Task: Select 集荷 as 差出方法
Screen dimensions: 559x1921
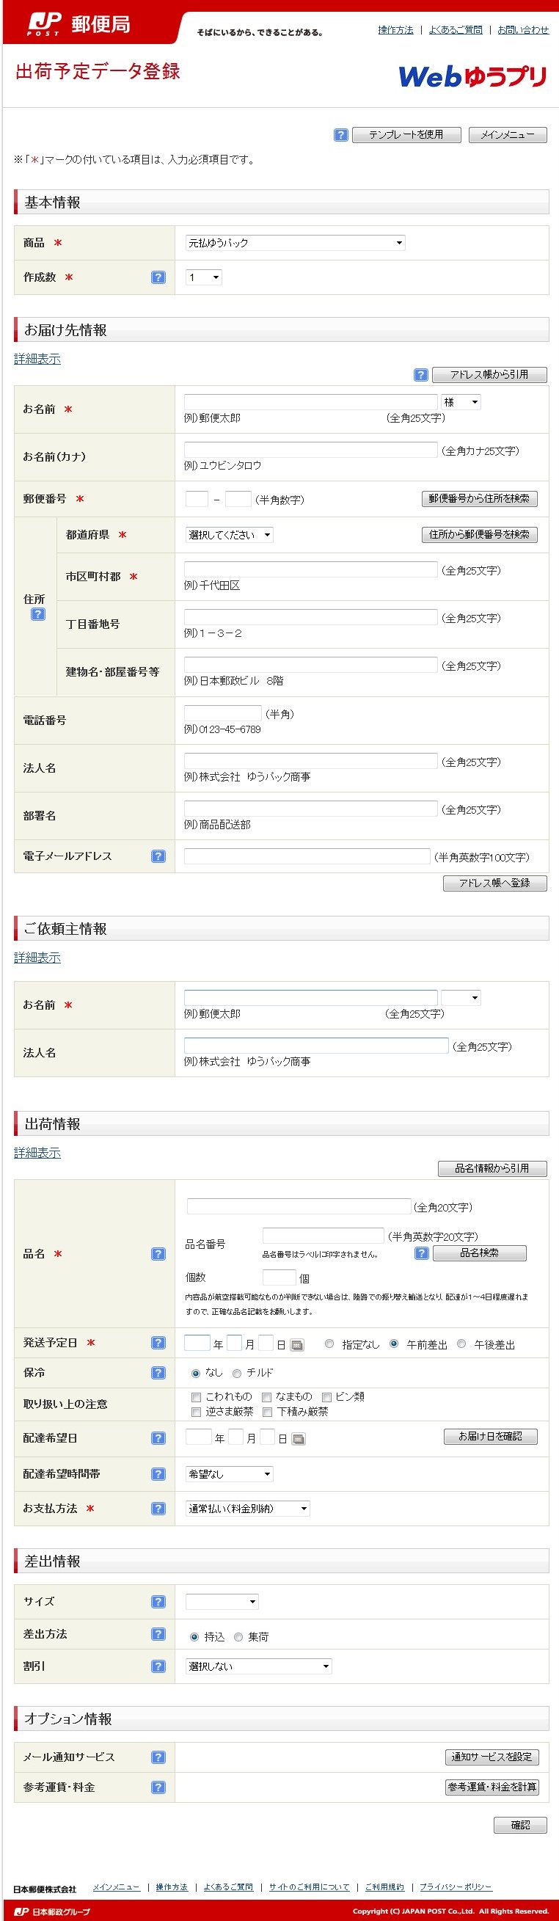Action: pos(238,1637)
